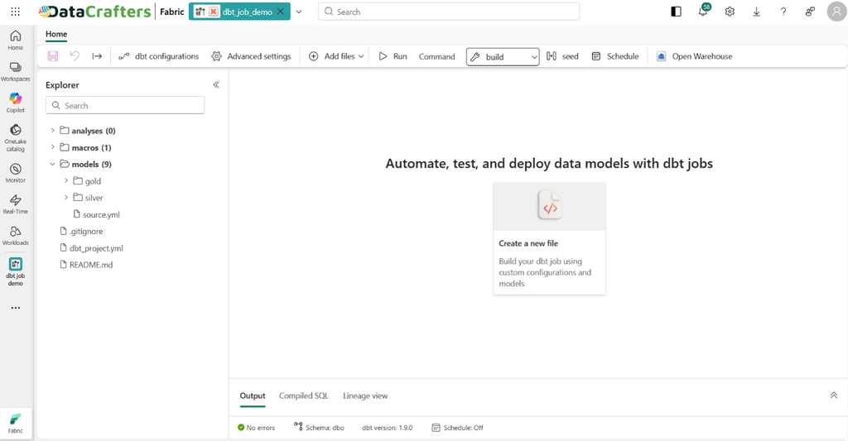Expand the macros folder

[52, 147]
